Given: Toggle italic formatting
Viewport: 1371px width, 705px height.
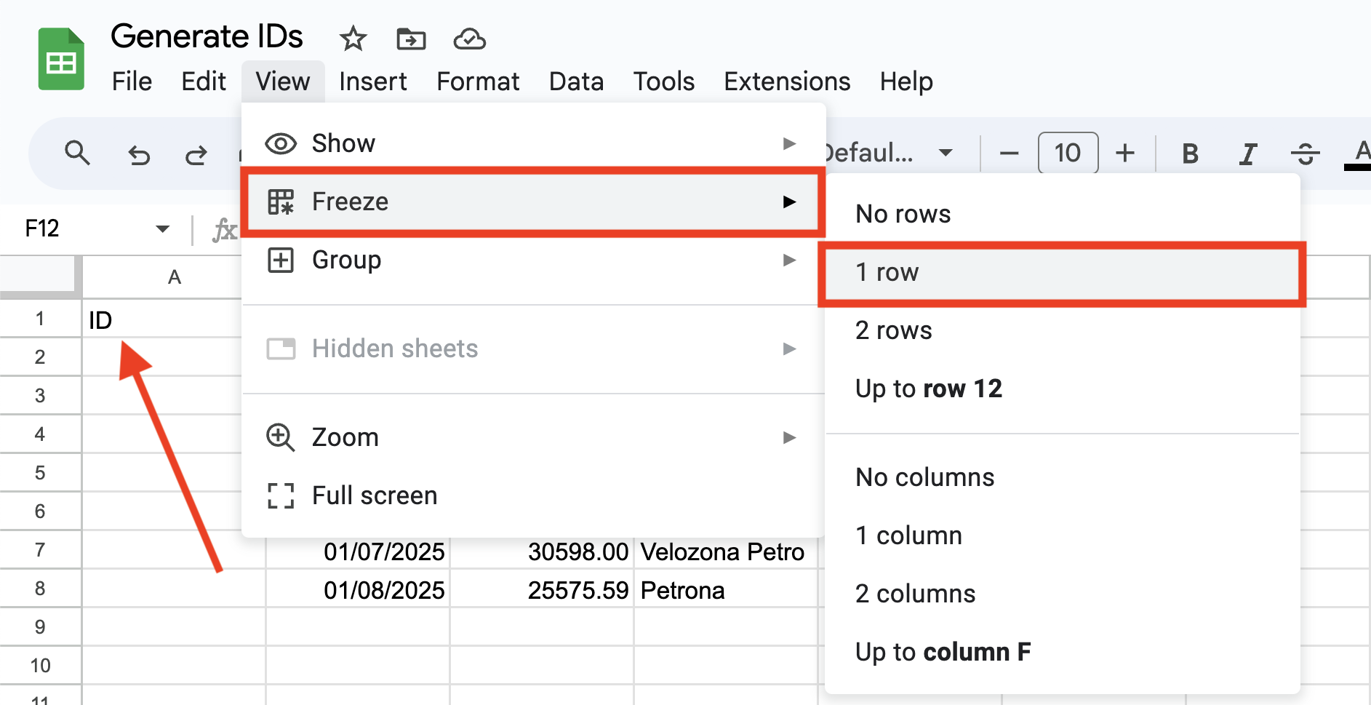Looking at the screenshot, I should click(1248, 154).
